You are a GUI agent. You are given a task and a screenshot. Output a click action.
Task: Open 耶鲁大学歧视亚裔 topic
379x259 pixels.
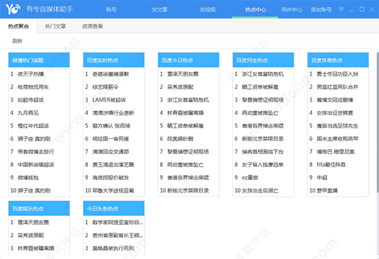click(x=113, y=191)
